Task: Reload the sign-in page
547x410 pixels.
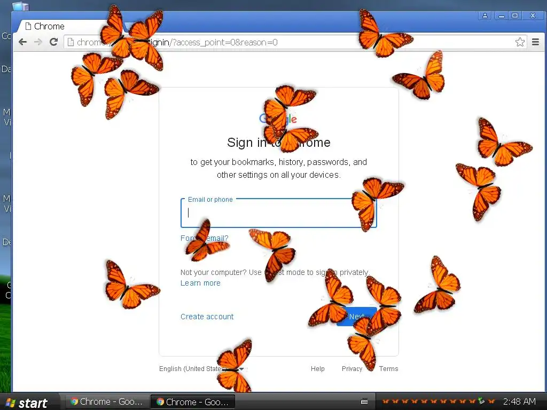Action: click(x=53, y=42)
